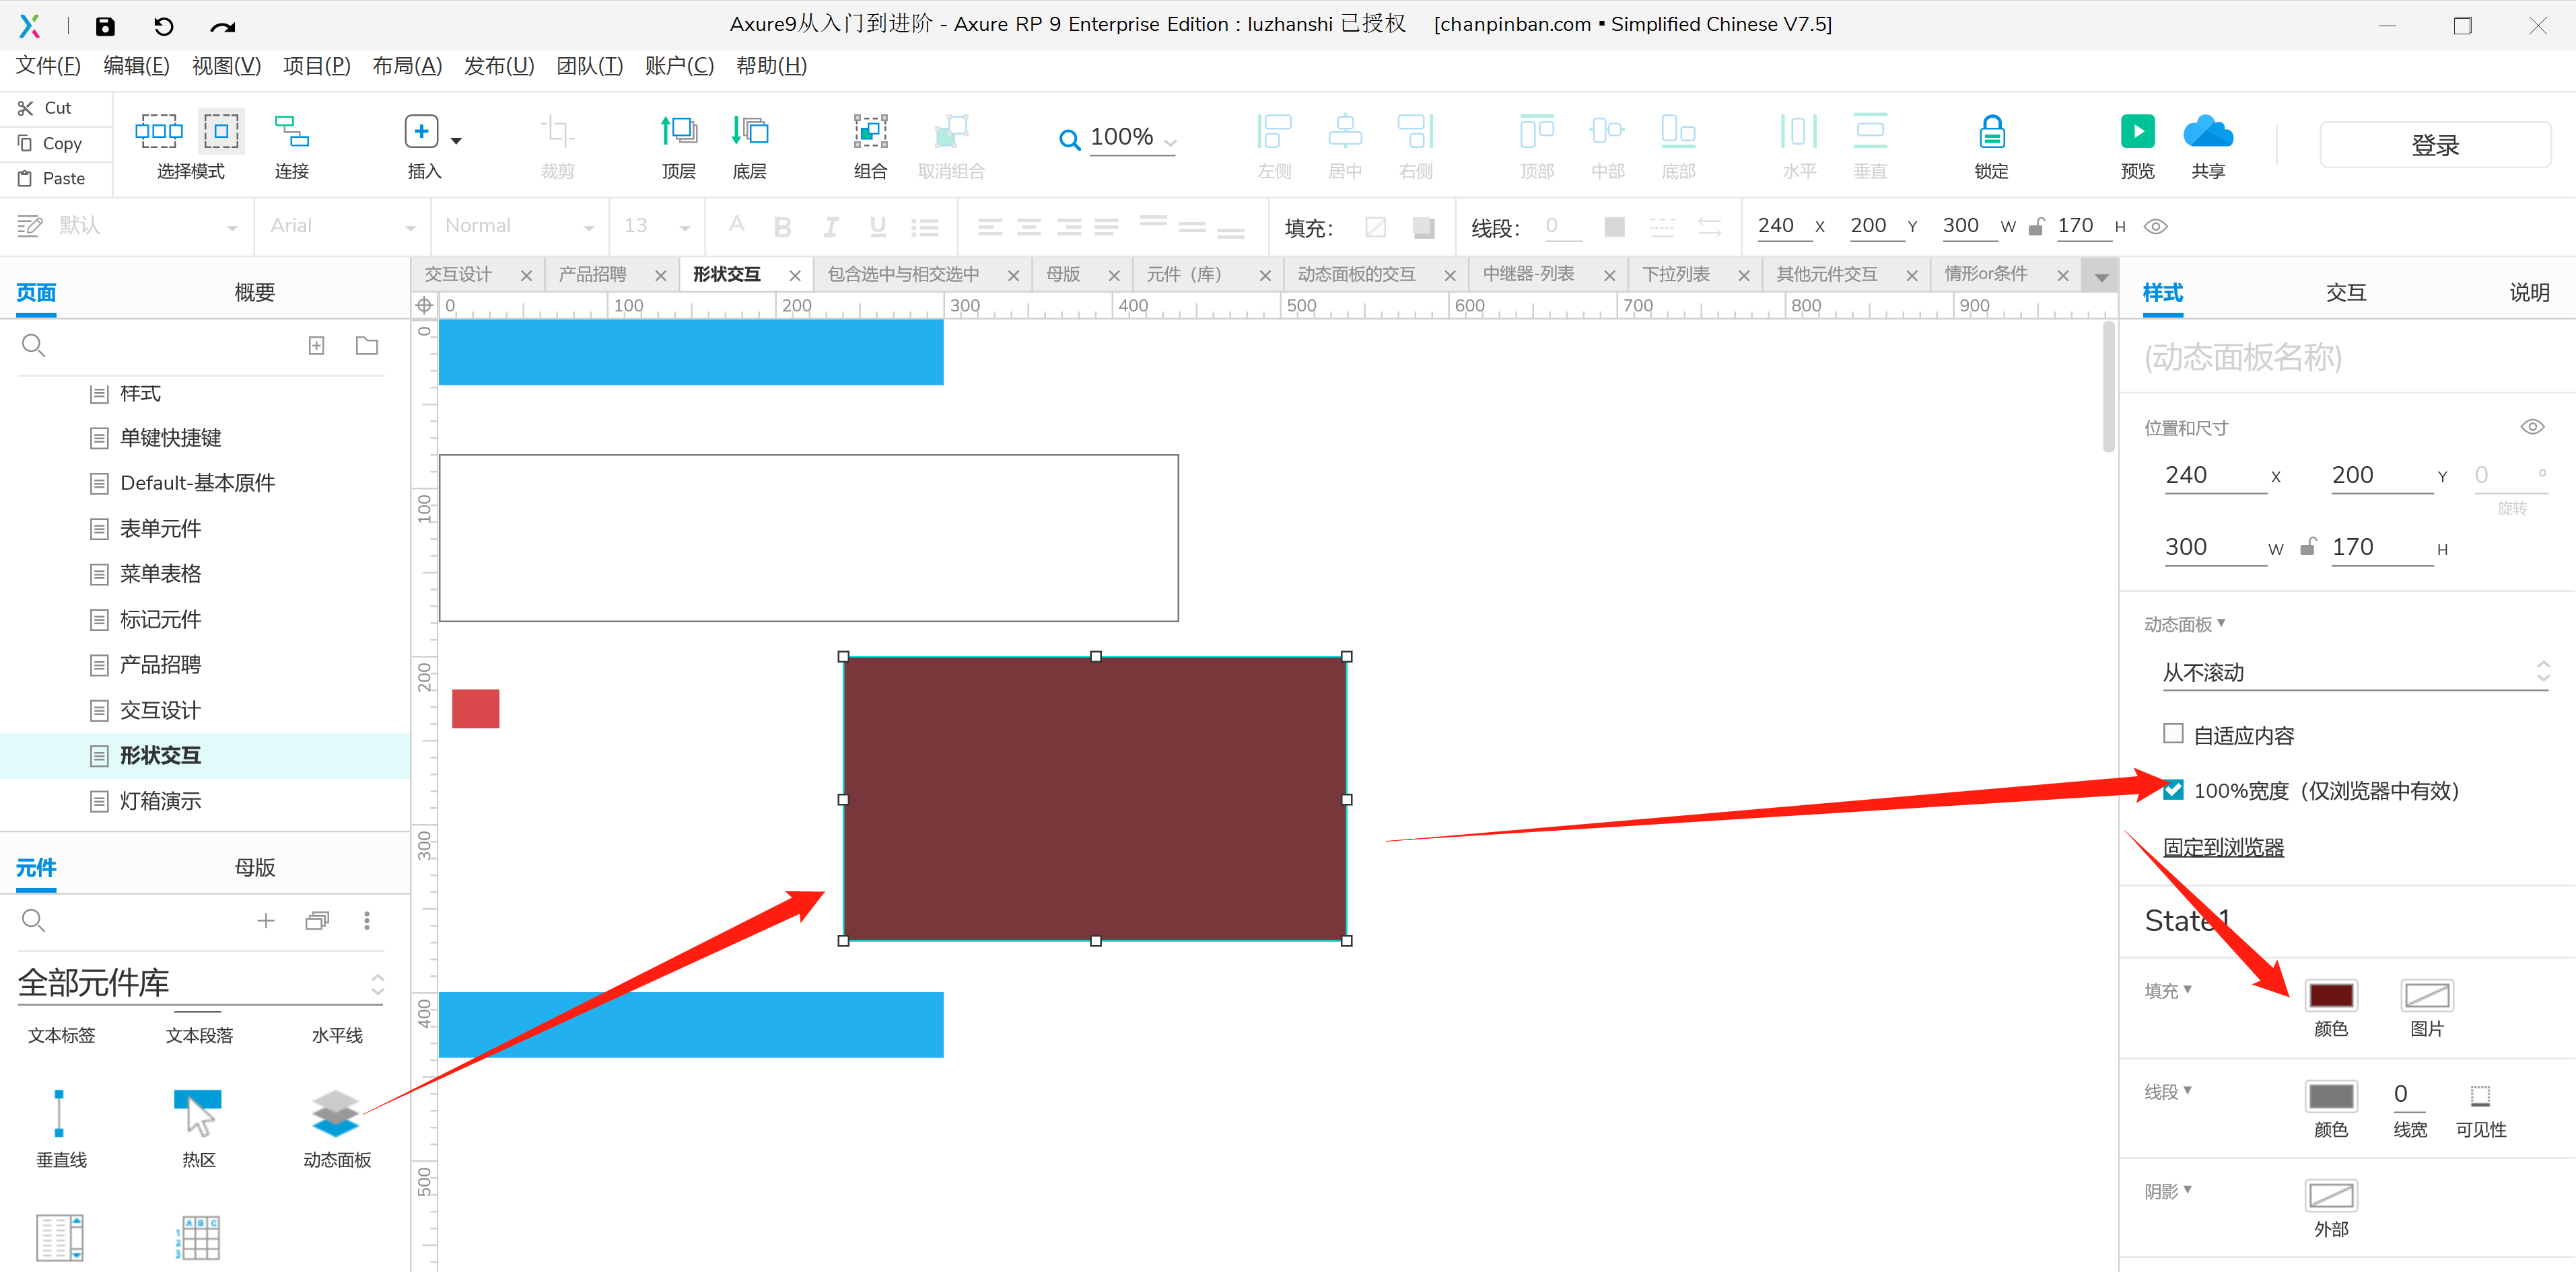2576x1272 pixels.
Task: Bring to top layer (顶层) icon
Action: click(x=678, y=131)
